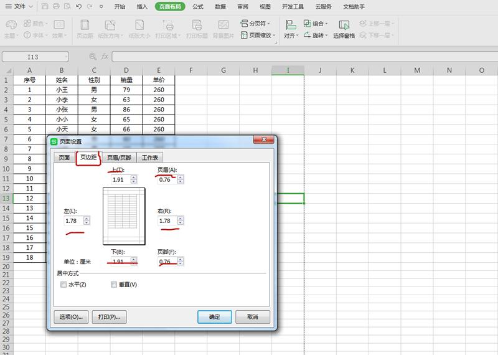Click the print icon in quick access toolbar

click(56, 6)
